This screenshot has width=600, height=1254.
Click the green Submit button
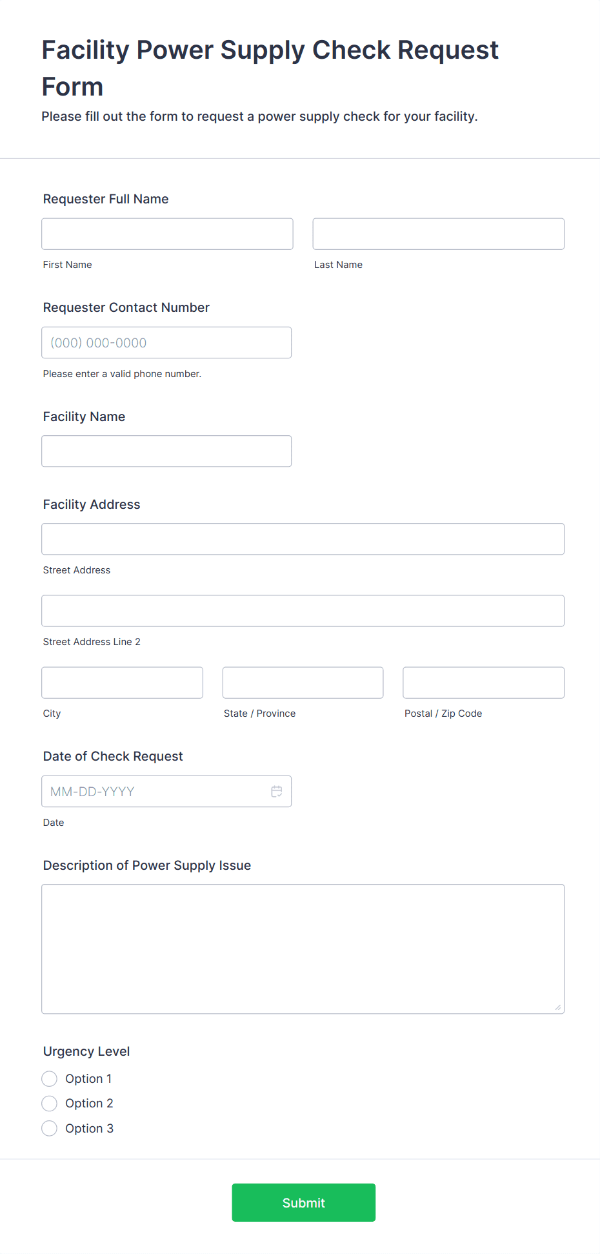(303, 1202)
